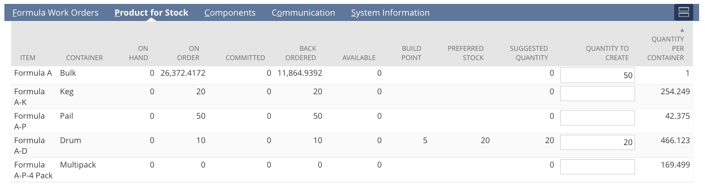Click the Build Point column header
Viewport: 705px width, 189px height.
(411, 53)
